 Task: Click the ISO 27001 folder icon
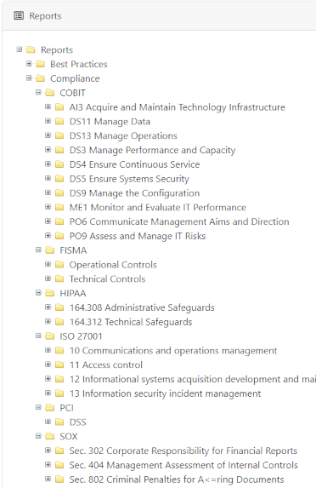[49, 336]
